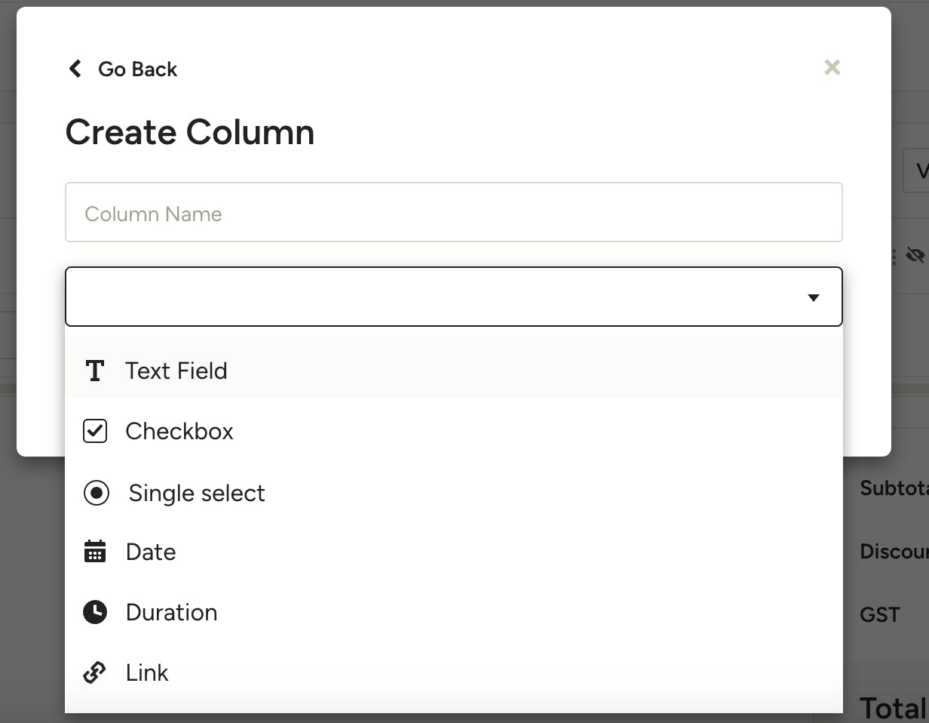Click the three-dot icon behind the dialog

click(894, 257)
